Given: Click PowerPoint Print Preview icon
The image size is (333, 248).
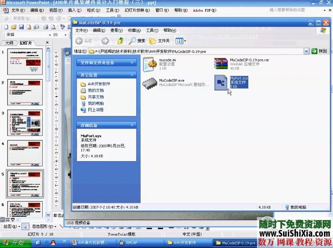Looking at the screenshot, I should pos(53,27).
